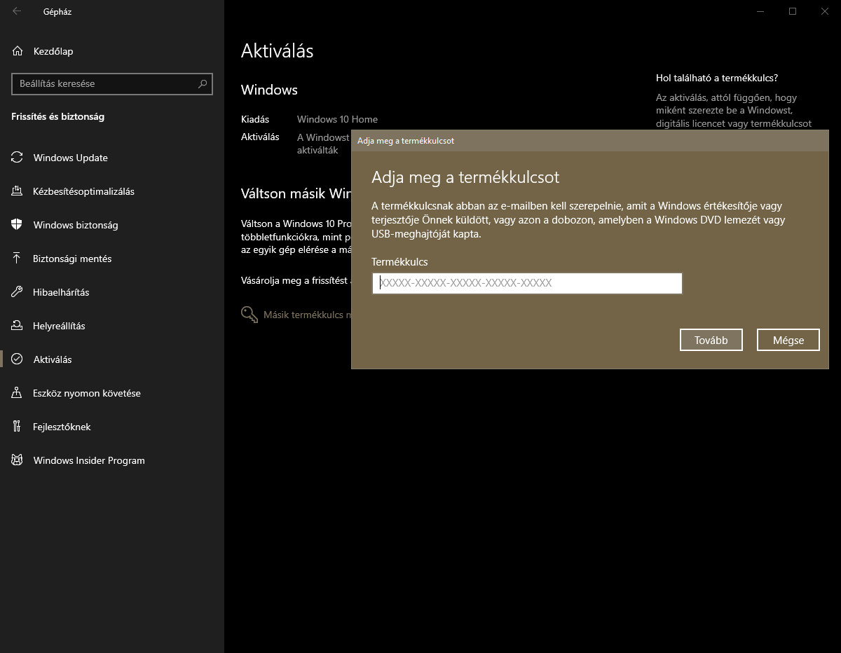
Task: Click the Termékkulcs field label
Action: [399, 262]
